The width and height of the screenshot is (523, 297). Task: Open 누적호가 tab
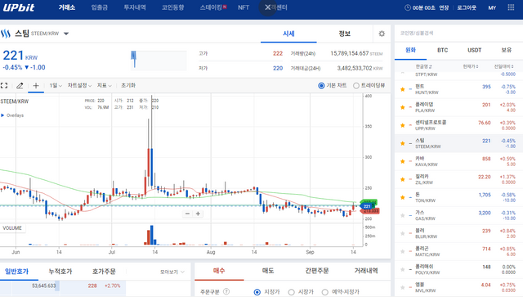tap(60, 272)
